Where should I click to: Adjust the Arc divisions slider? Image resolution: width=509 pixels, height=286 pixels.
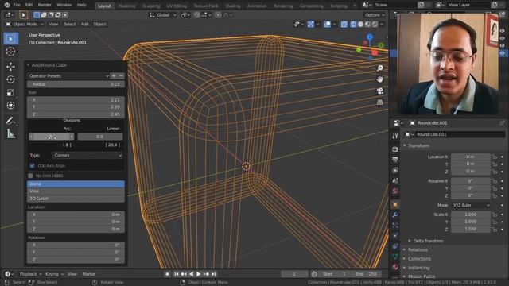(x=51, y=137)
